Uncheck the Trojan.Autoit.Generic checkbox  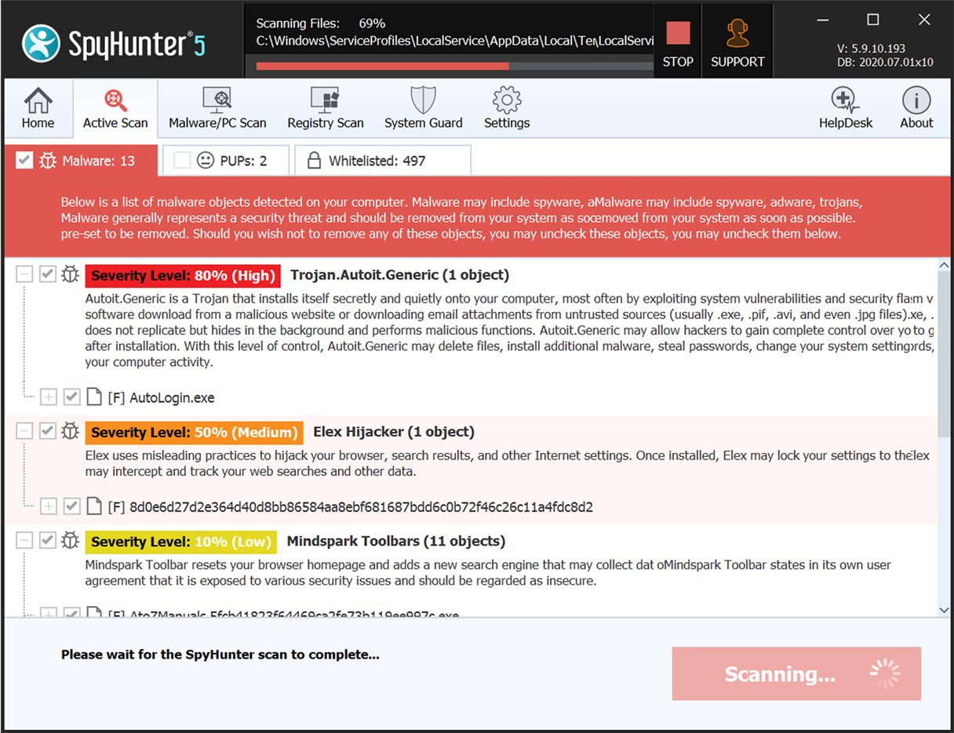(48, 274)
